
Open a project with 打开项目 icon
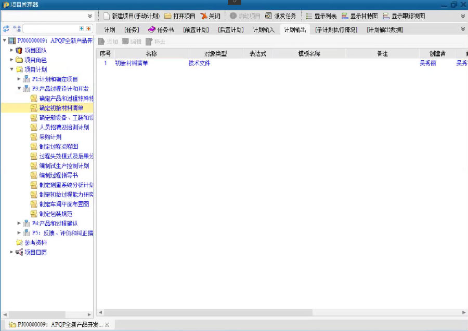(x=168, y=16)
